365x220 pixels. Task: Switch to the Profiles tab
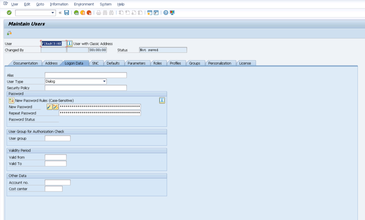[175, 63]
